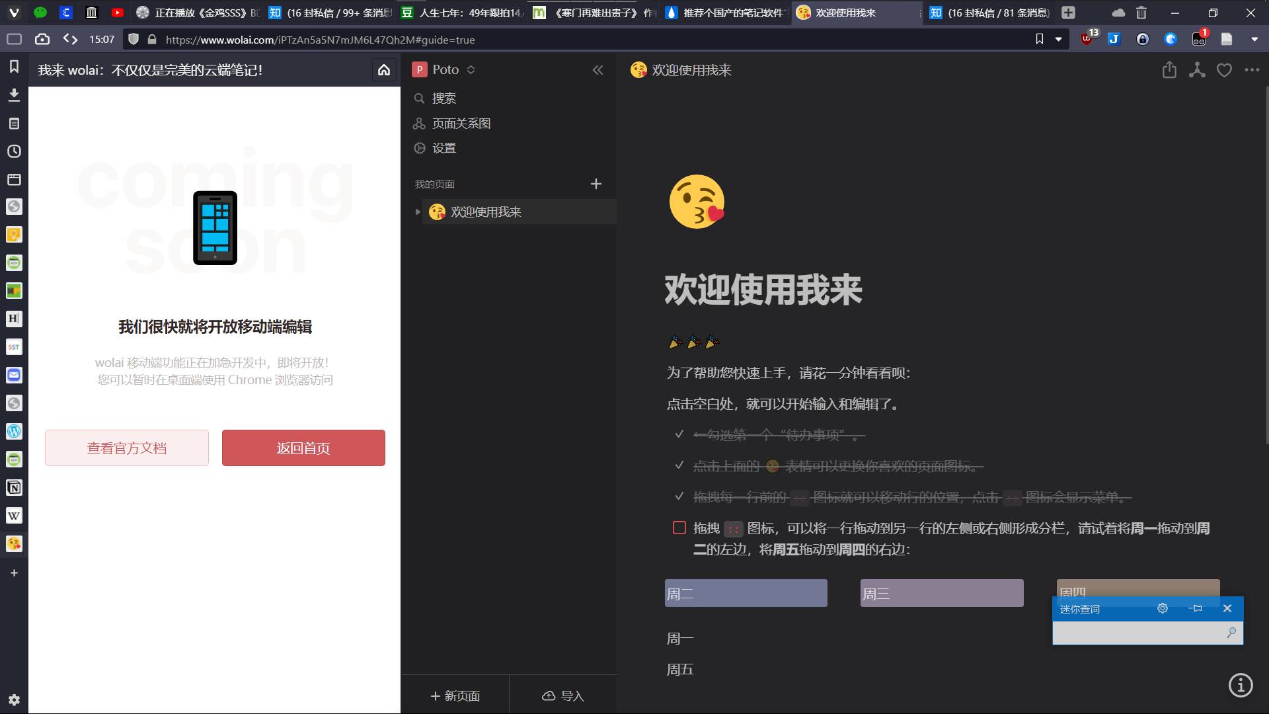
Task: Open the page relation graph icon in the header
Action: [x=1197, y=70]
